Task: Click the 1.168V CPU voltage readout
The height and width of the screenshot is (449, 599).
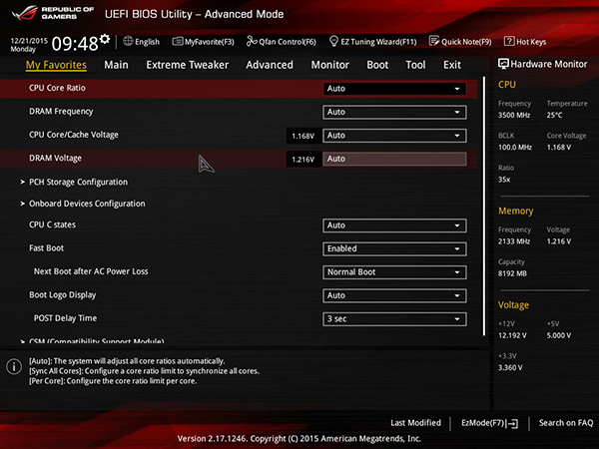Action: 302,136
